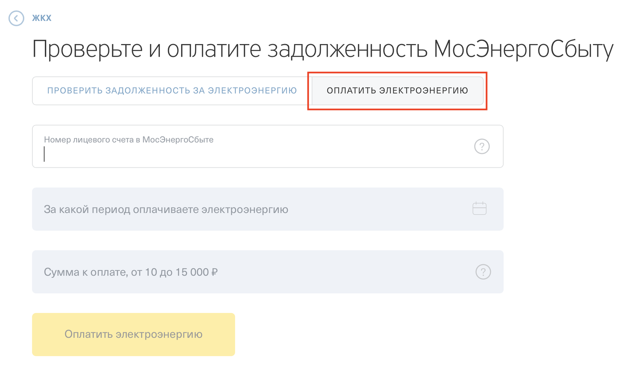
Task: Click the back arrow circle icon
Action: click(x=16, y=18)
